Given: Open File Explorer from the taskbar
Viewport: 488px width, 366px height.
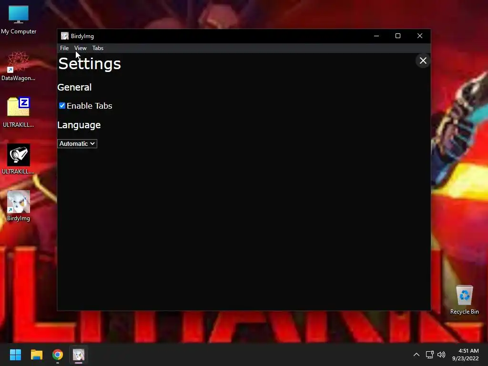Looking at the screenshot, I should pyautogui.click(x=37, y=355).
